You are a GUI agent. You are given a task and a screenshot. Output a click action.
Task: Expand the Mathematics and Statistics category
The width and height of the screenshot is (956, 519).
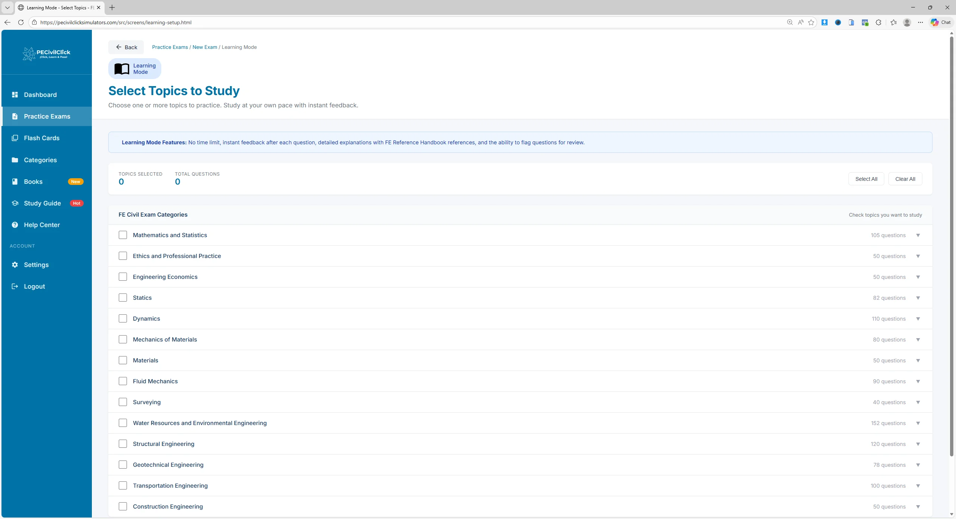[918, 235]
